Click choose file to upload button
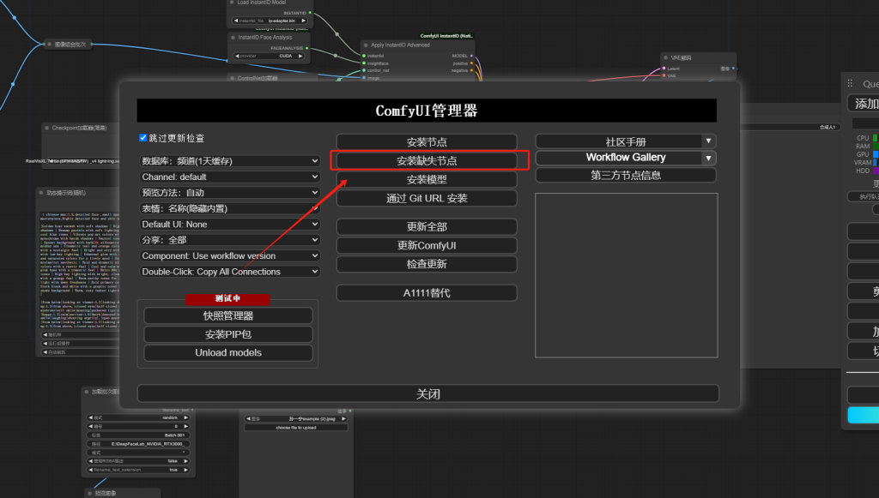879x498 pixels. point(296,428)
